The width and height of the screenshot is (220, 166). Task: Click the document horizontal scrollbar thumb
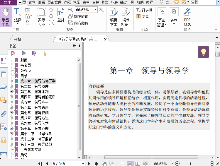coord(151,158)
